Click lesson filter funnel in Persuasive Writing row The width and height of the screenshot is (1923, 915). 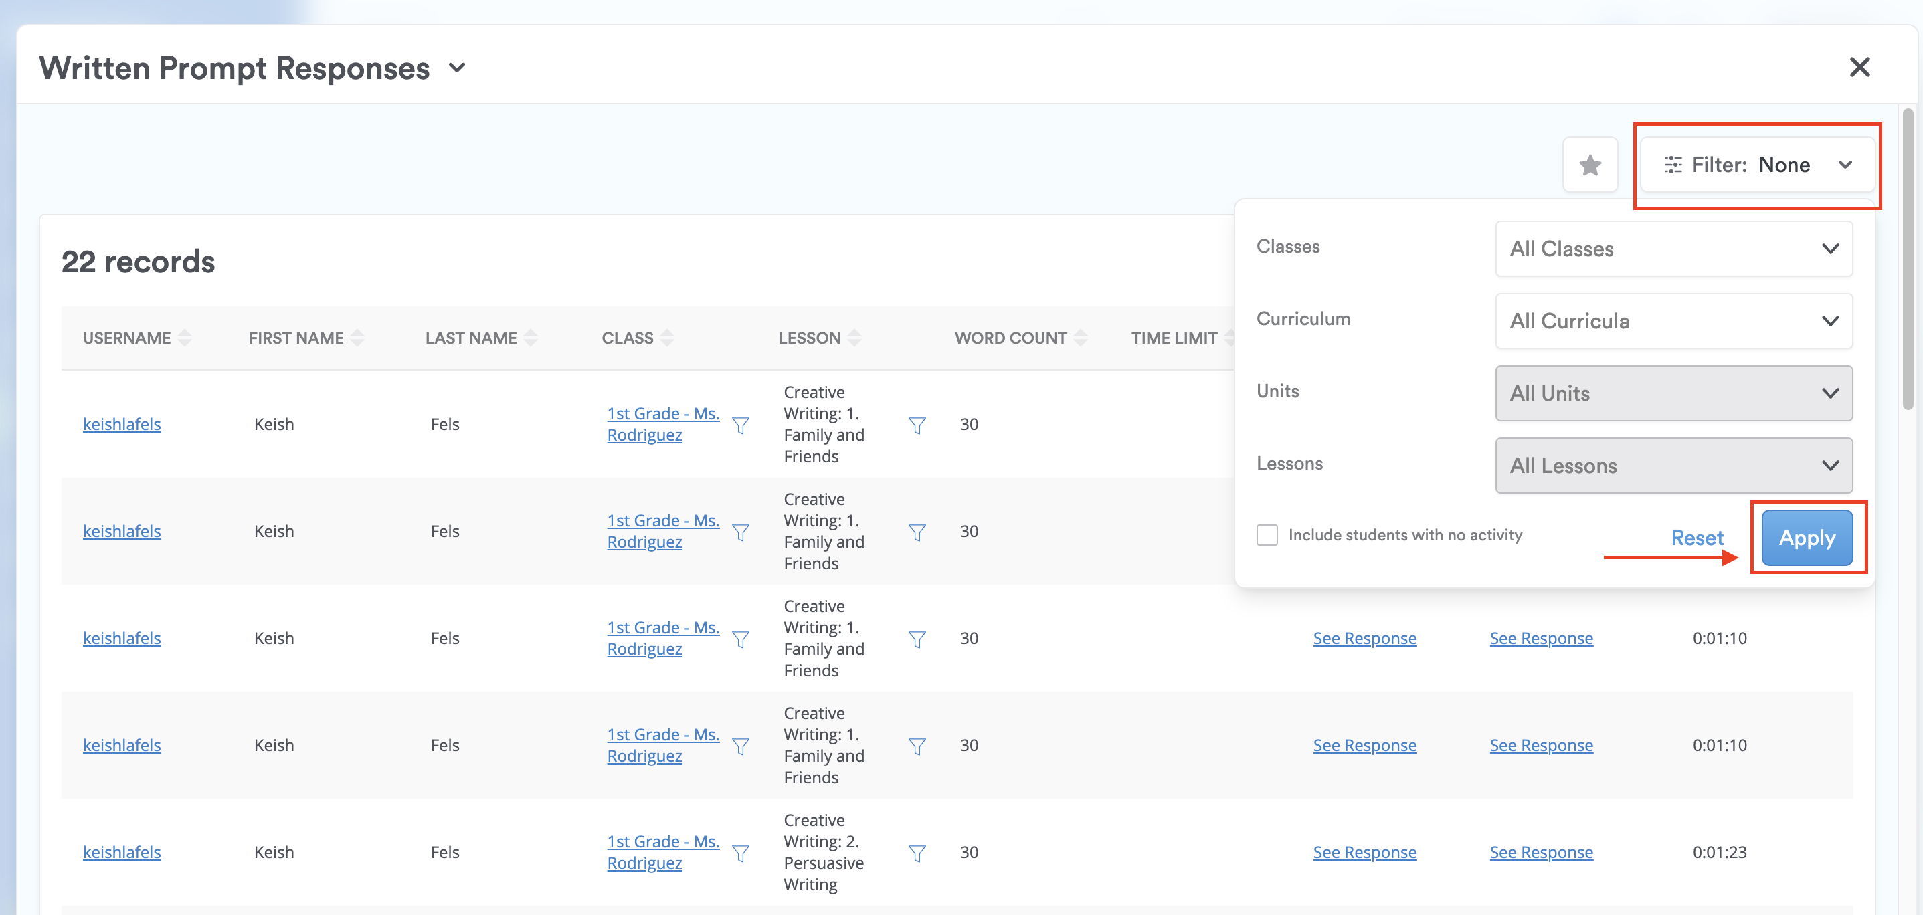[917, 853]
